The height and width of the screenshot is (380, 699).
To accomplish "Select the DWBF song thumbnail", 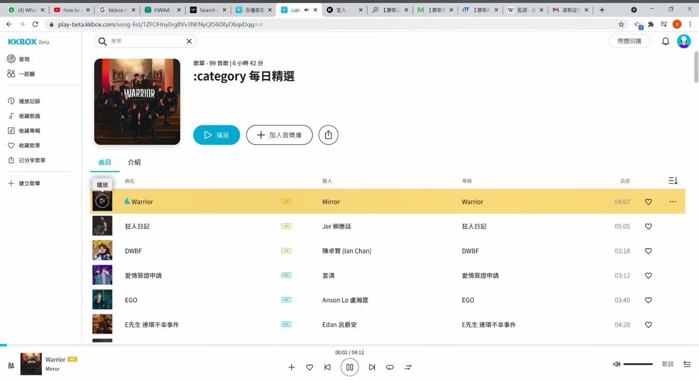I will click(102, 251).
